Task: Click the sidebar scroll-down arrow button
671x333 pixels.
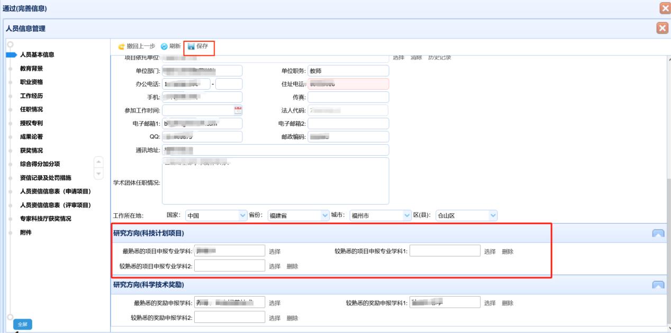Action: pyautogui.click(x=98, y=174)
